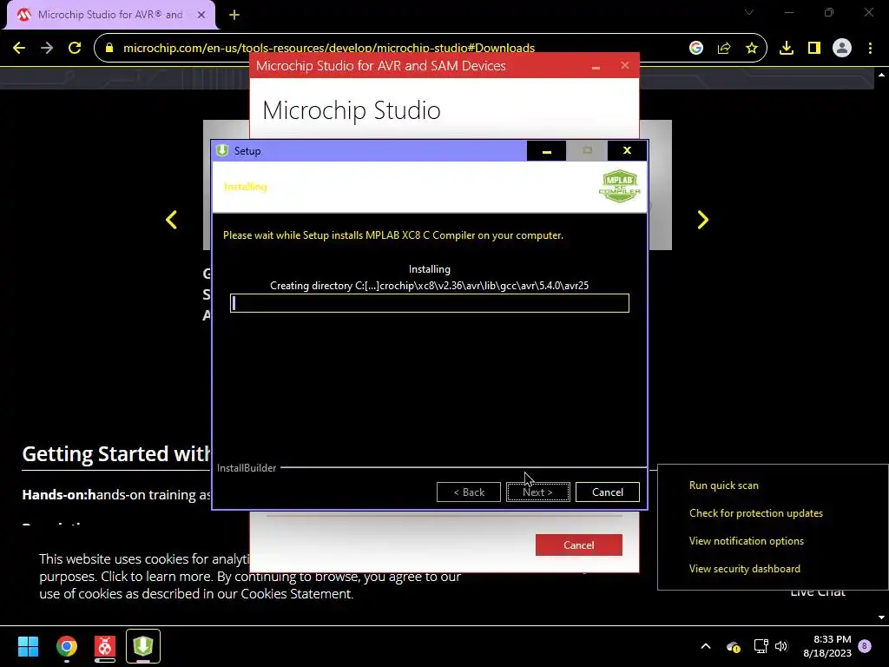Select View security dashboard

[x=745, y=569]
